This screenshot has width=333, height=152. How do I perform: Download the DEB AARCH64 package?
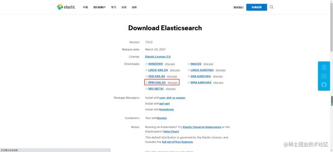[201, 76]
